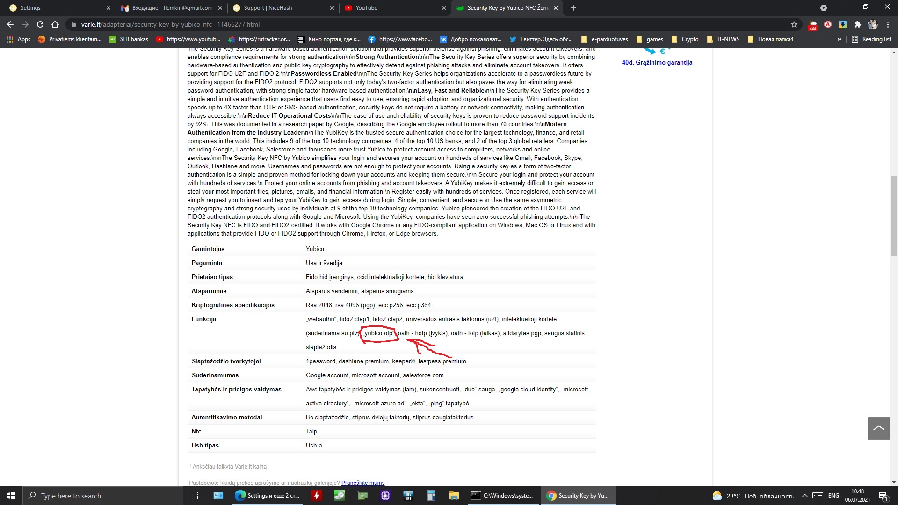
Task: Click the scroll-to-top arrow button
Action: point(879,428)
